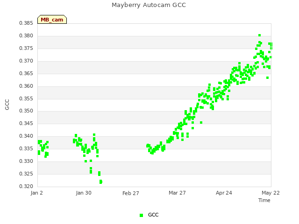Viewport: 299px width, 224px height.
Task: Select the isolated data point near 0.3455 in April
Action: [201, 122]
